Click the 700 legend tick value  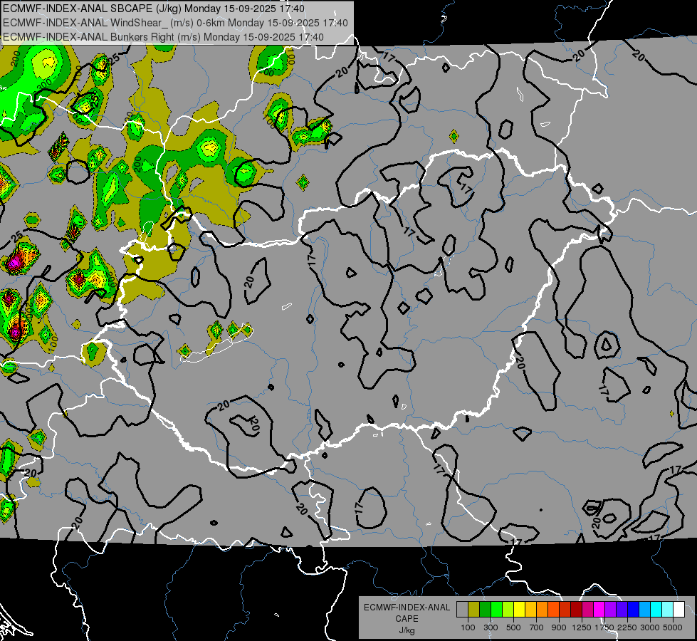tap(537, 627)
